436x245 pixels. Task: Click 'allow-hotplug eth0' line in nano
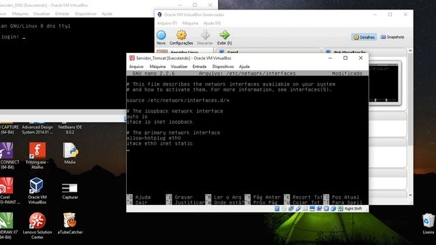pyautogui.click(x=154, y=138)
